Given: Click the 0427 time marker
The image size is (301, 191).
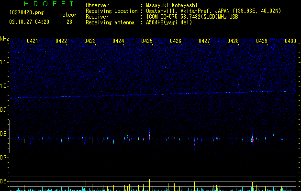Looking at the screenshot, I should coord(204,41).
